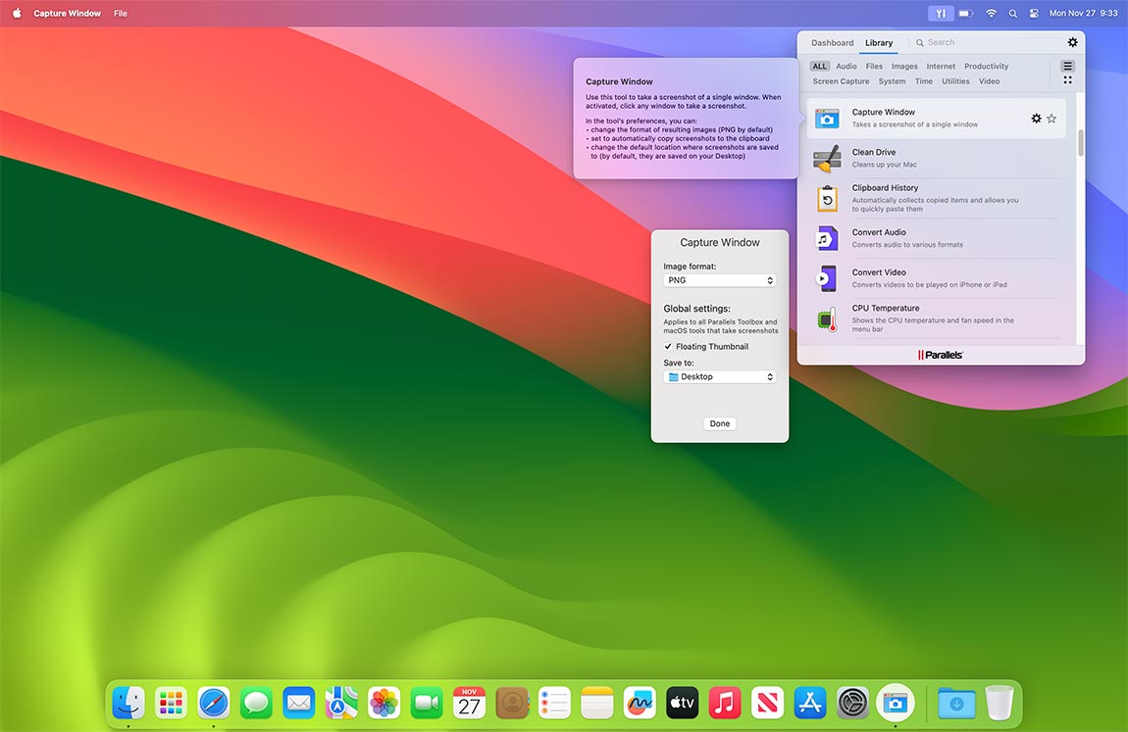Toggle the Floating Thumbnail checkbox

click(668, 347)
